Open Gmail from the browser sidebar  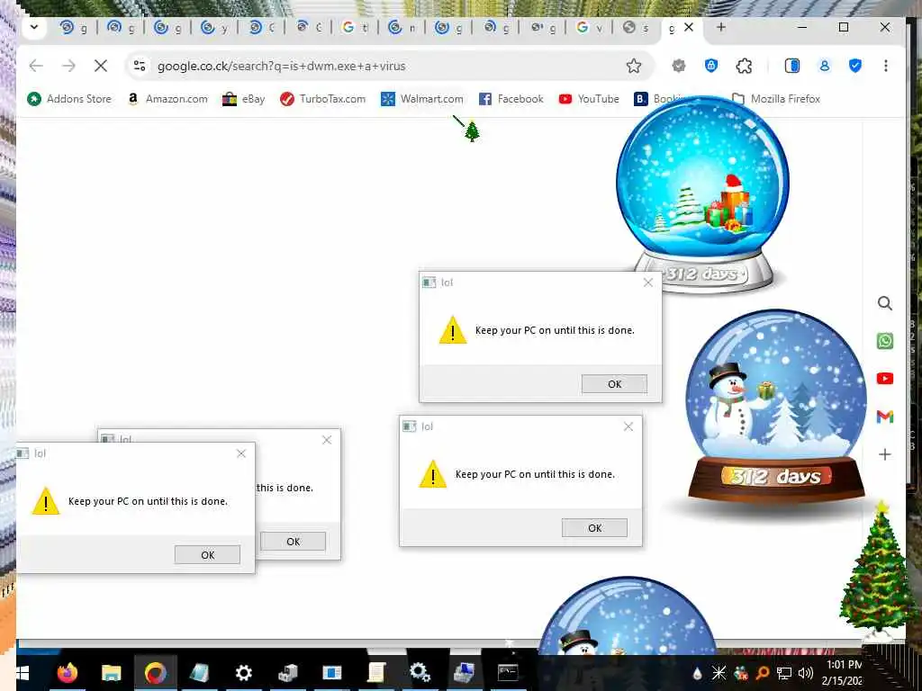click(x=884, y=417)
